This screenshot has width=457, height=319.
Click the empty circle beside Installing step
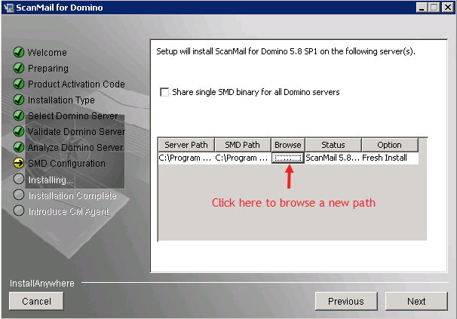19,179
